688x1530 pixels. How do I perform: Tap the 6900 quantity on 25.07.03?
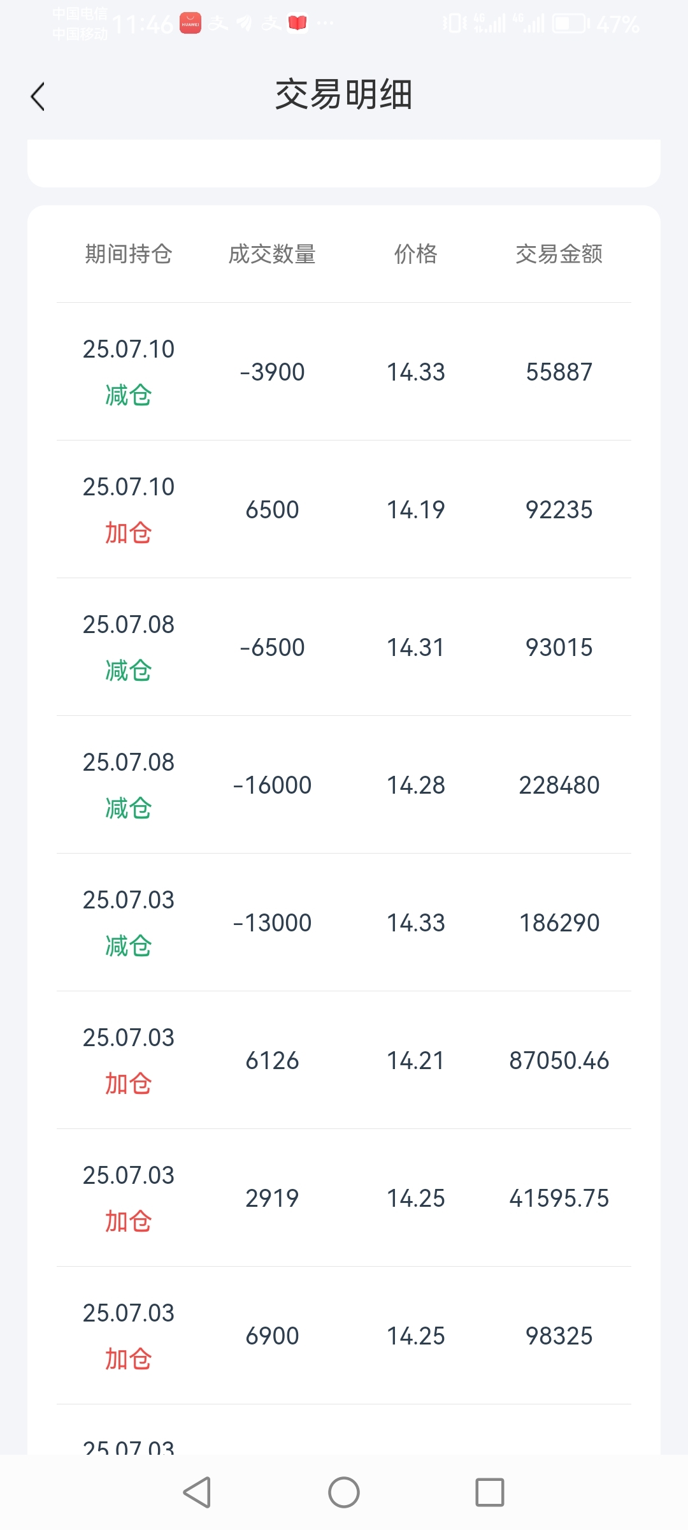(272, 1336)
